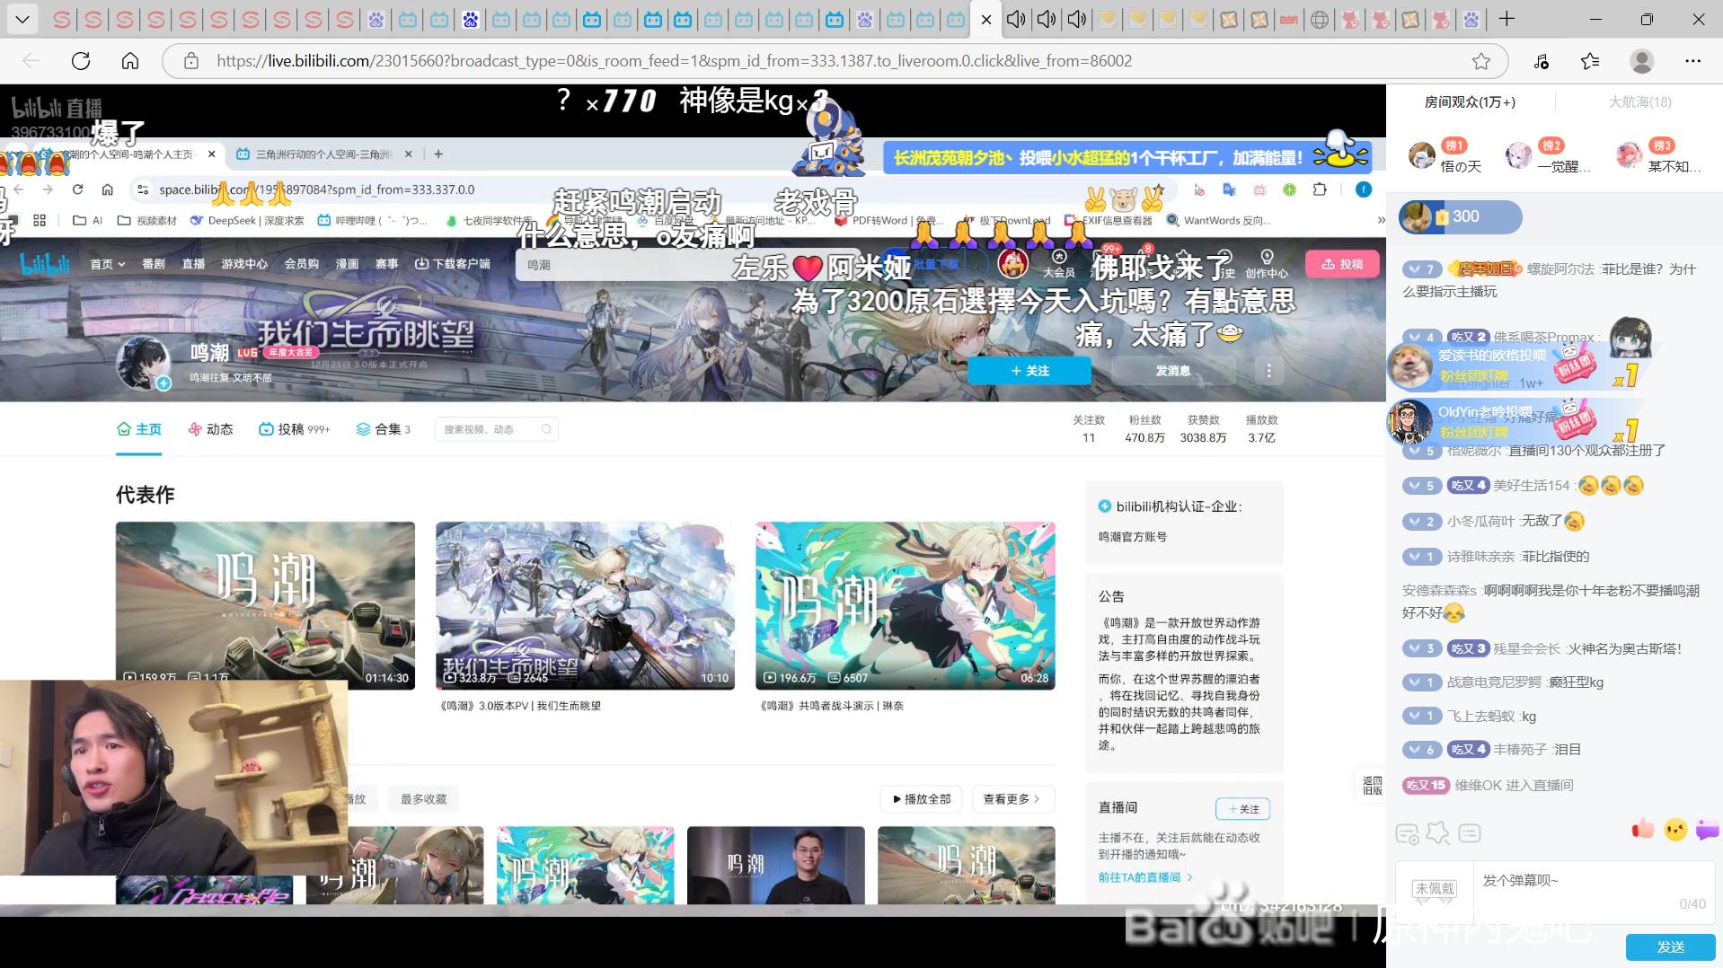Image resolution: width=1723 pixels, height=968 pixels.
Task: Click the 返回旧版 link
Action: coord(1372,786)
